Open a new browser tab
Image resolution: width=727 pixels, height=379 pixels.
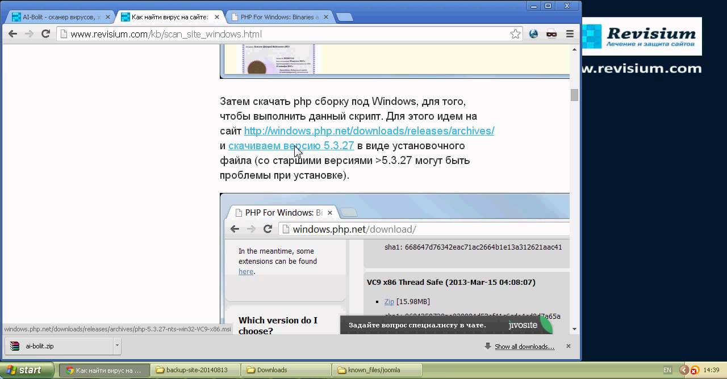pyautogui.click(x=344, y=17)
